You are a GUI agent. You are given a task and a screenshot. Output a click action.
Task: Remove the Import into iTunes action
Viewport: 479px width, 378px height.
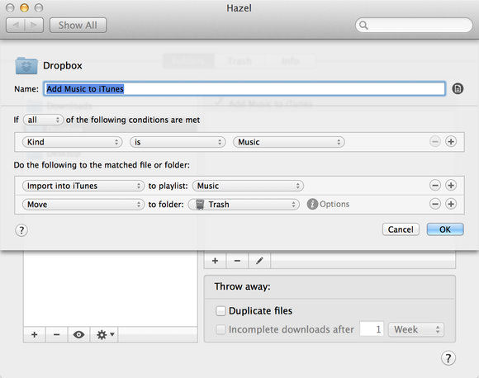[x=435, y=186]
